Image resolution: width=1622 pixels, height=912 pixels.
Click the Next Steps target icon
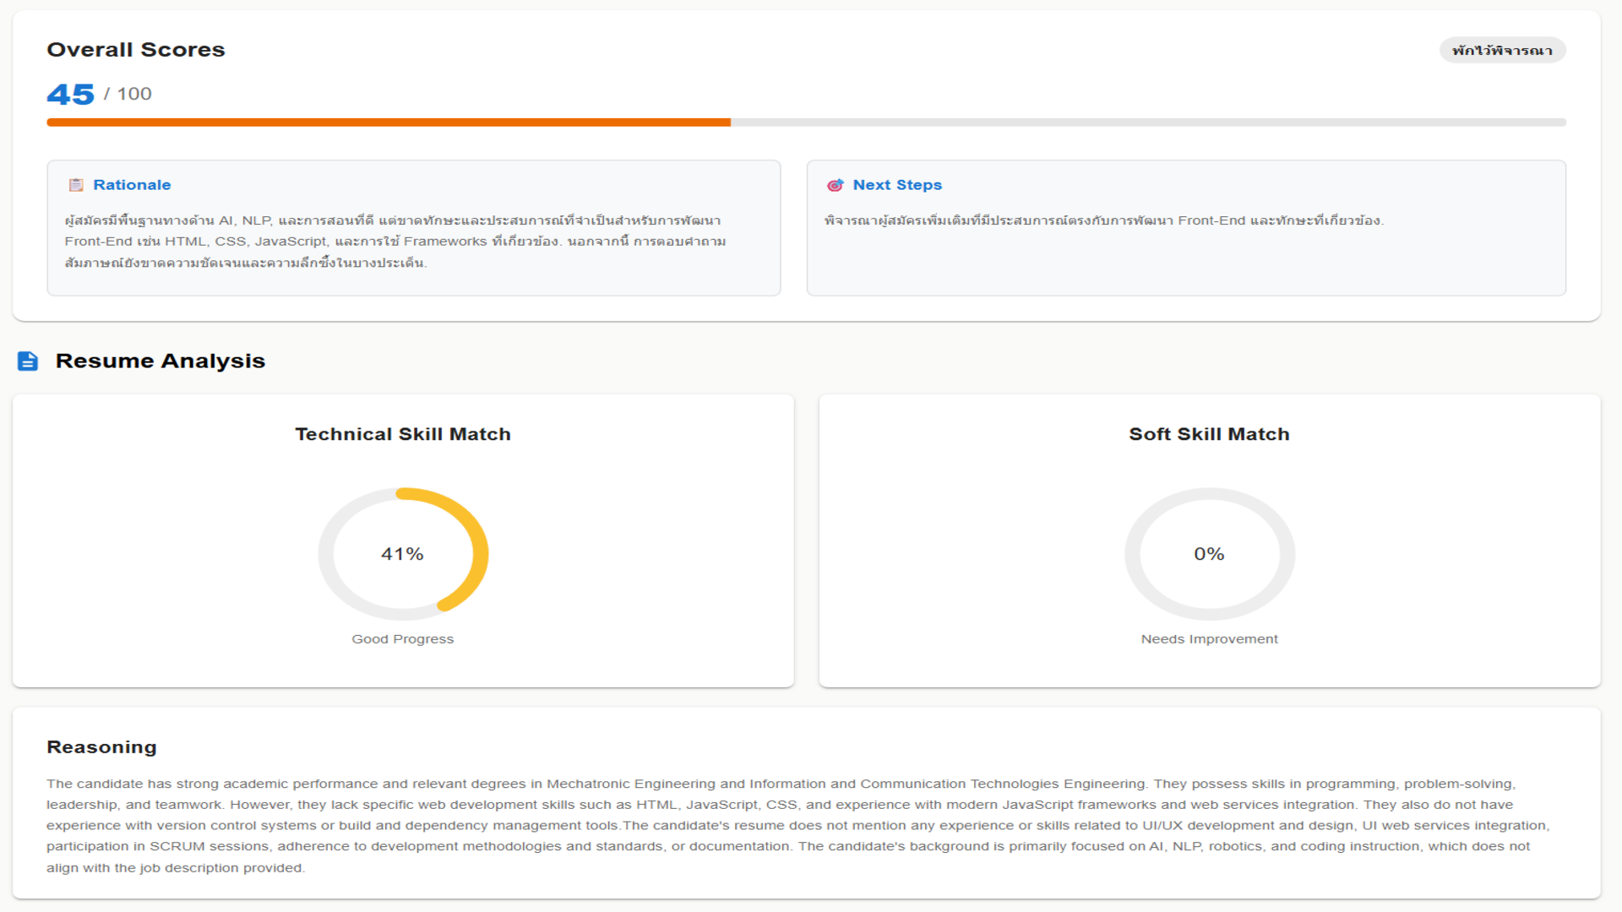coord(835,185)
